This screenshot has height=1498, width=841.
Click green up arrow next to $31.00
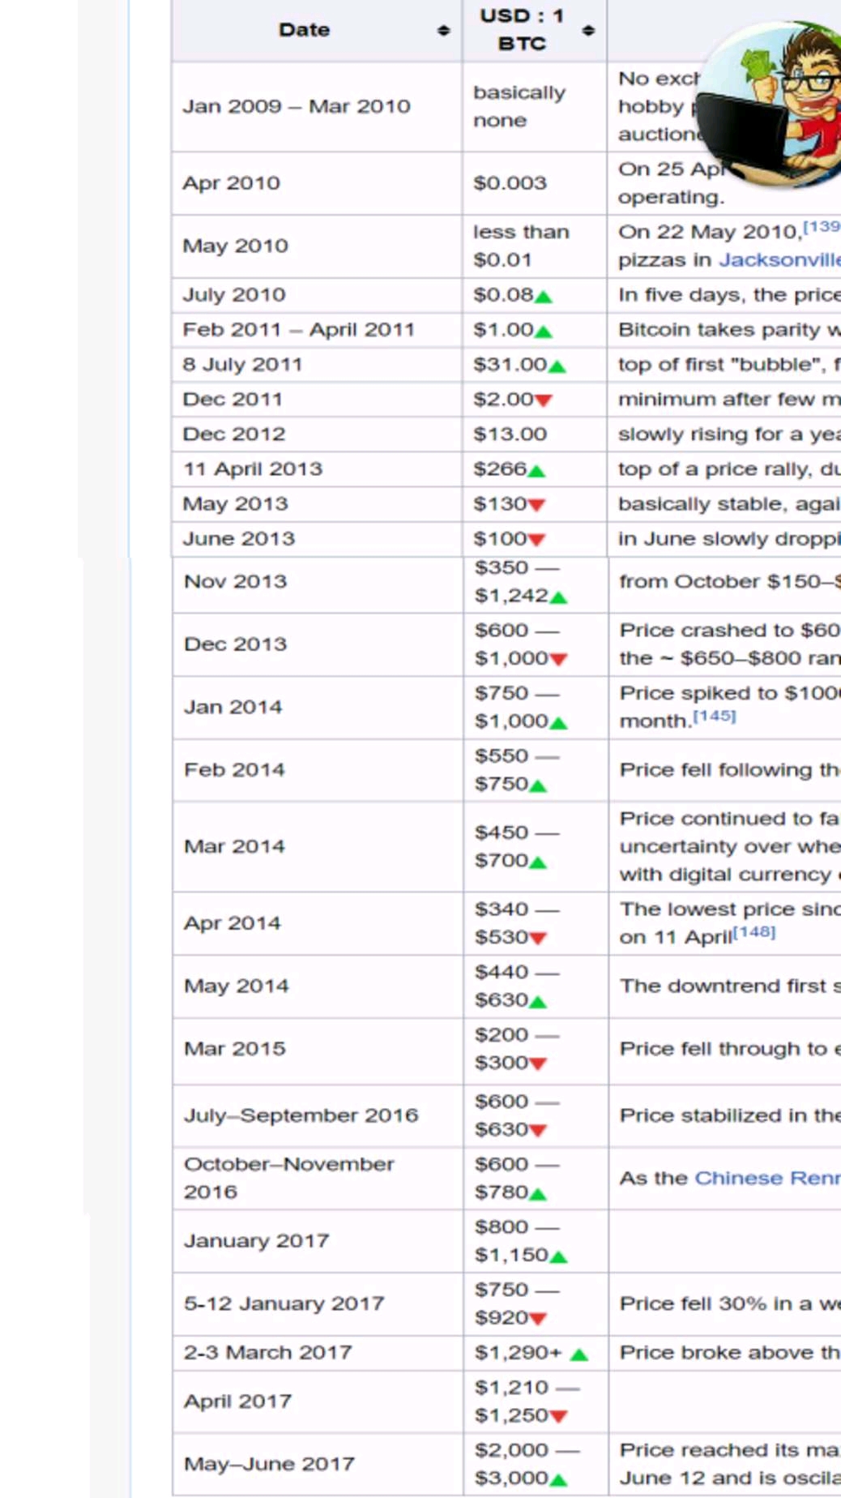tap(557, 366)
